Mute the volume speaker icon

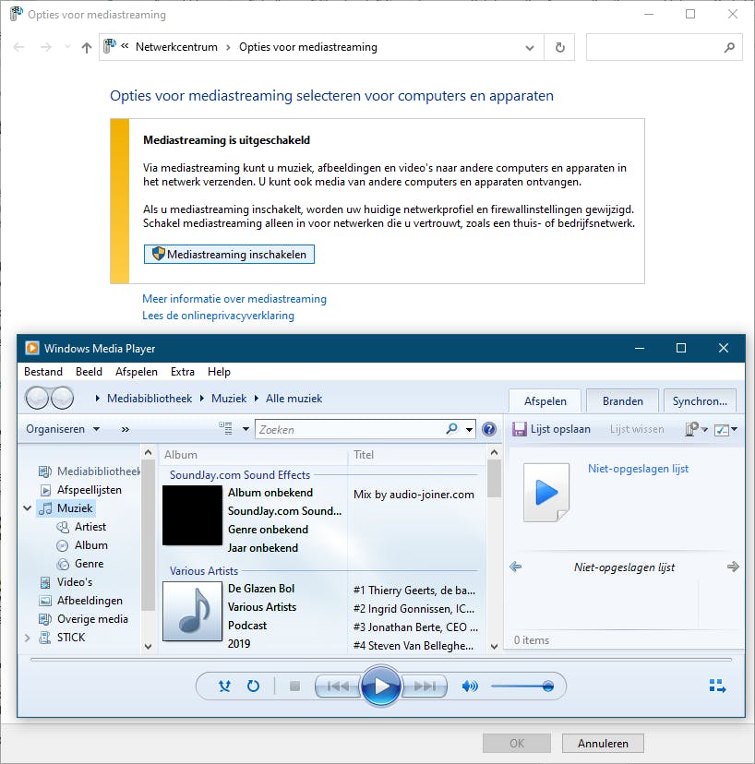click(x=470, y=686)
